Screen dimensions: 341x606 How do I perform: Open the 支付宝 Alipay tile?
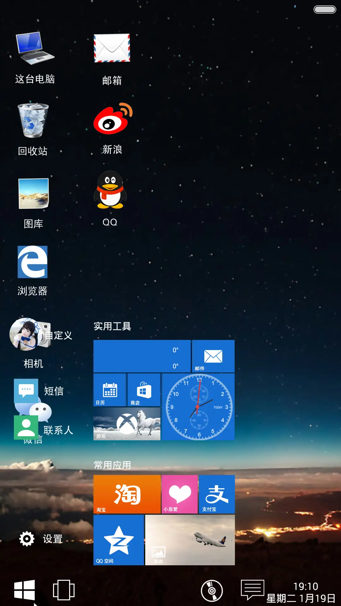217,494
